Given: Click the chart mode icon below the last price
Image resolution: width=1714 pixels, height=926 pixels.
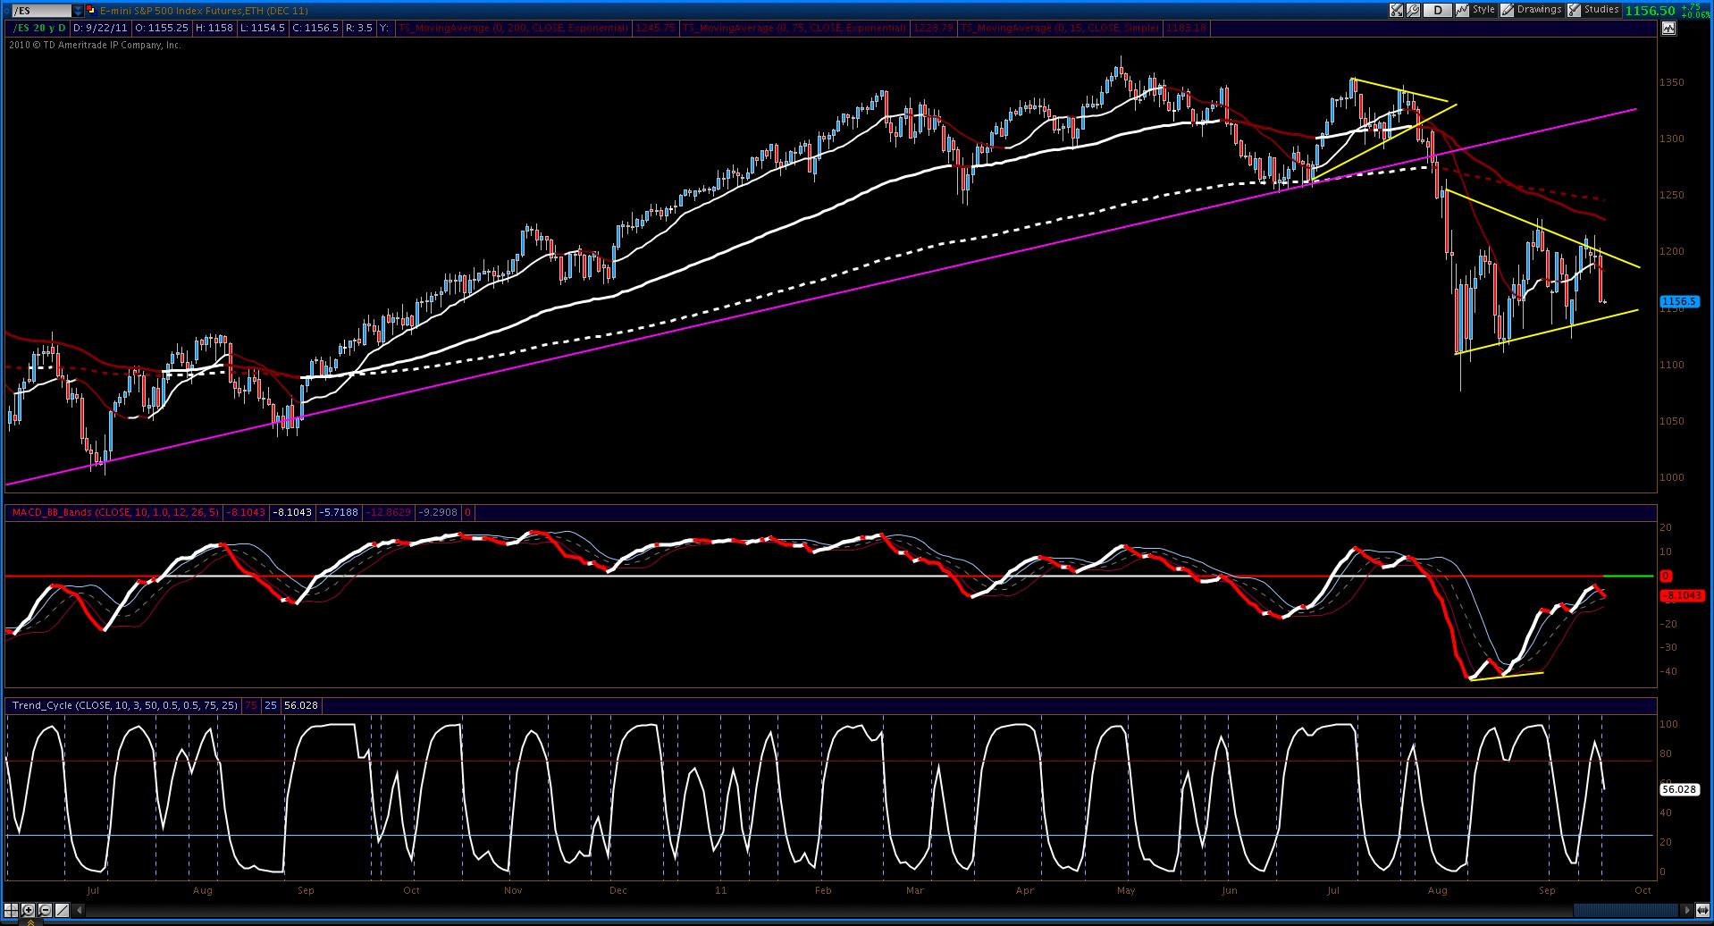Looking at the screenshot, I should click(1668, 29).
